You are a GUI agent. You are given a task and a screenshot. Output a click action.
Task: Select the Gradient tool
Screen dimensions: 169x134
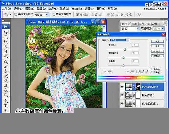coord(6,85)
